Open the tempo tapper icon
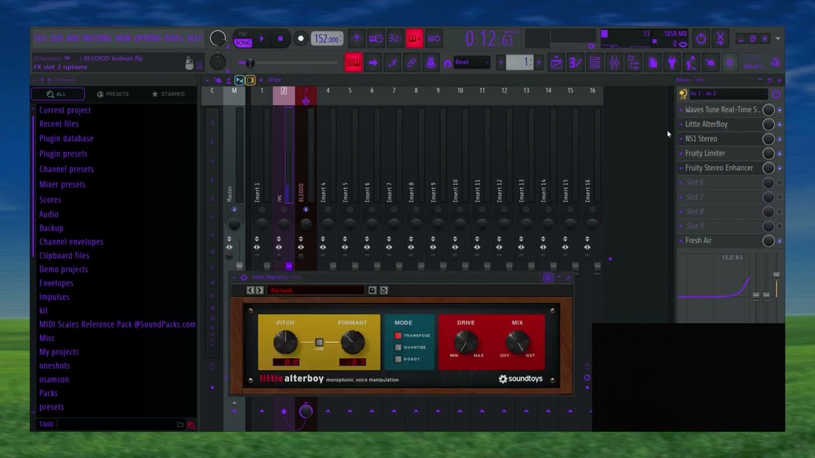 691,62
